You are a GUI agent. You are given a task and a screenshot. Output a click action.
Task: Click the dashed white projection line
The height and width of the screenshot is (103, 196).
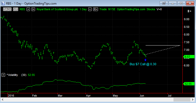[163, 50]
